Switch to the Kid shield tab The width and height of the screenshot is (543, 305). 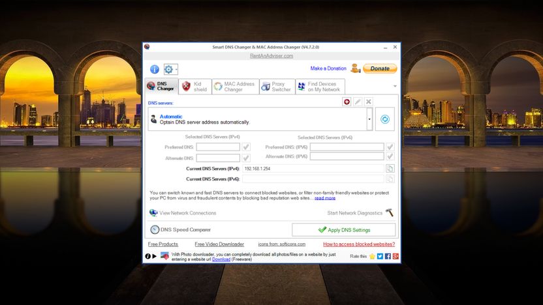tap(195, 87)
